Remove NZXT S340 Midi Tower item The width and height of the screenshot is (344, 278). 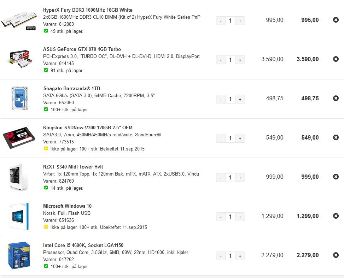tap(336, 177)
